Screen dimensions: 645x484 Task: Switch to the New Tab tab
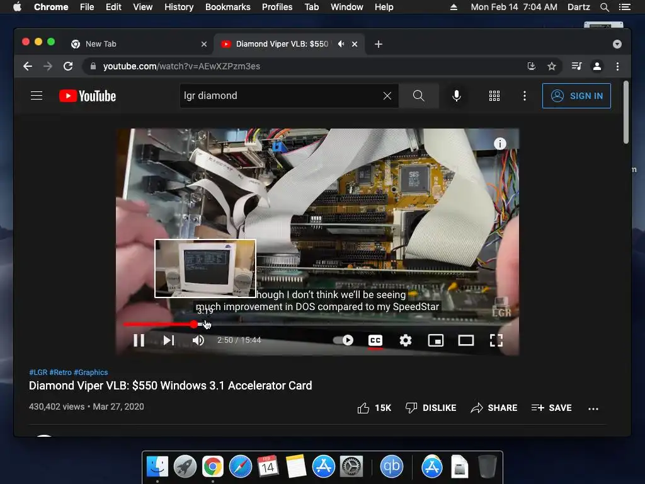pyautogui.click(x=138, y=44)
